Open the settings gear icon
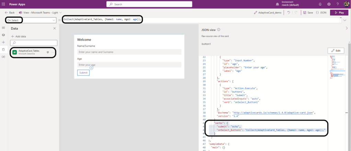The height and width of the screenshot is (151, 351). pos(329,4)
